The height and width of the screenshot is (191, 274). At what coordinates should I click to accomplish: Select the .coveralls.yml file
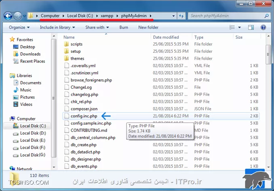pos(83,66)
